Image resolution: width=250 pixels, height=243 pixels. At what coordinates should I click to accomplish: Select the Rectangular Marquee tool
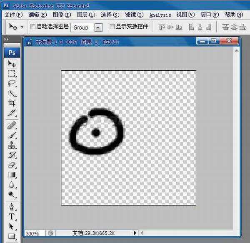click(12, 74)
